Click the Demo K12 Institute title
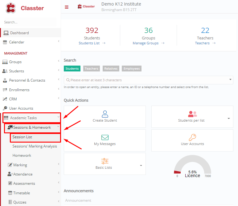The image size is (238, 206). pyautogui.click(x=121, y=4)
